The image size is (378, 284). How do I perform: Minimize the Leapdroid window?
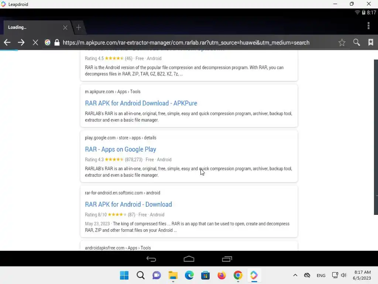335,4
